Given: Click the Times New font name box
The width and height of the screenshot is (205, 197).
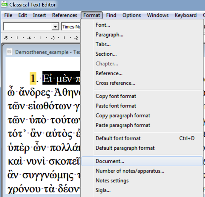Looking at the screenshot, I should pyautogui.click(x=71, y=27).
